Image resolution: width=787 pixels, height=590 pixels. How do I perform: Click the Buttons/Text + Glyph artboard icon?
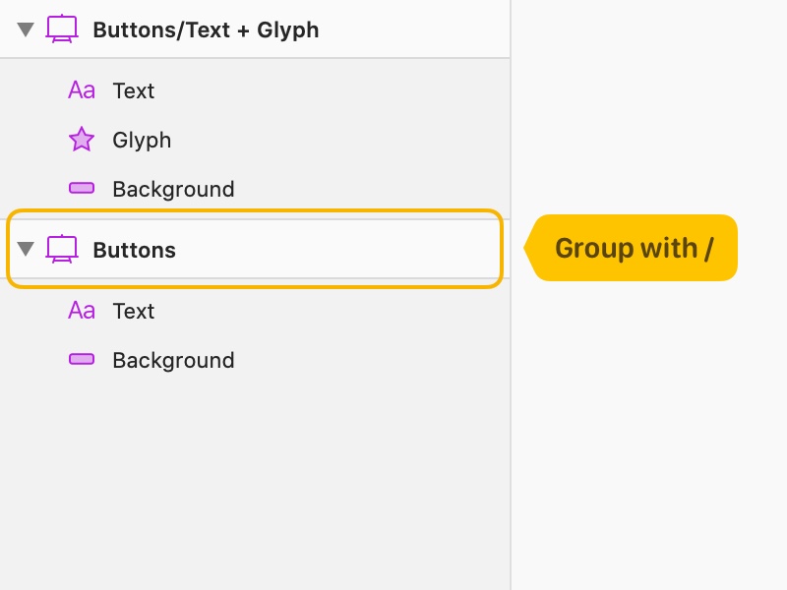point(62,29)
